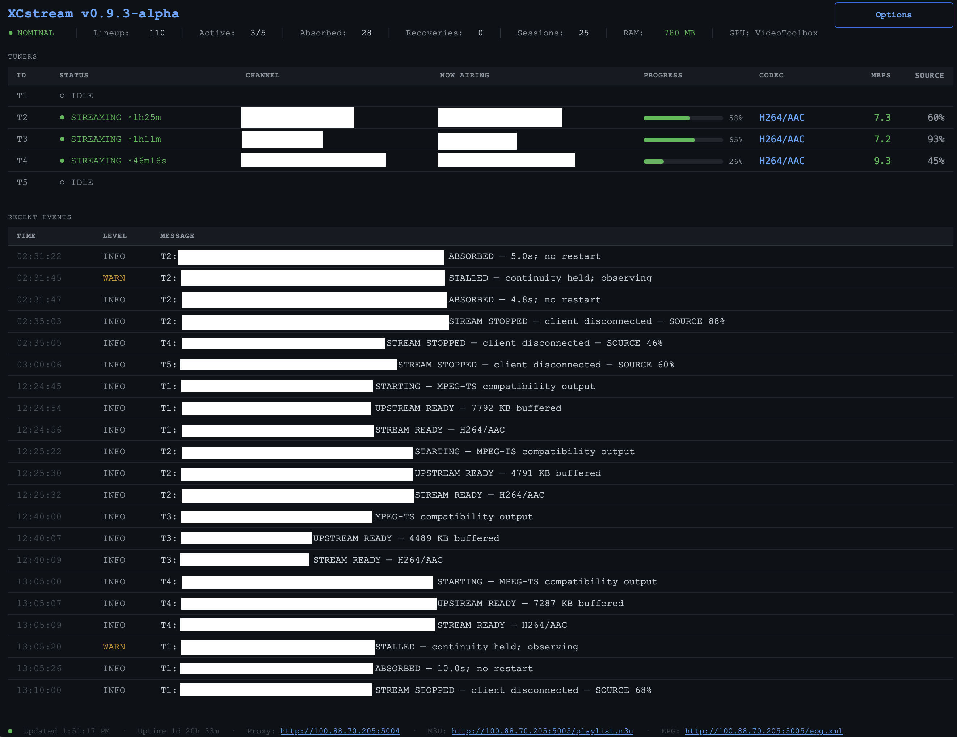Click the Uptime 1d 20h 33m footer text
The width and height of the screenshot is (957, 737).
tap(178, 731)
